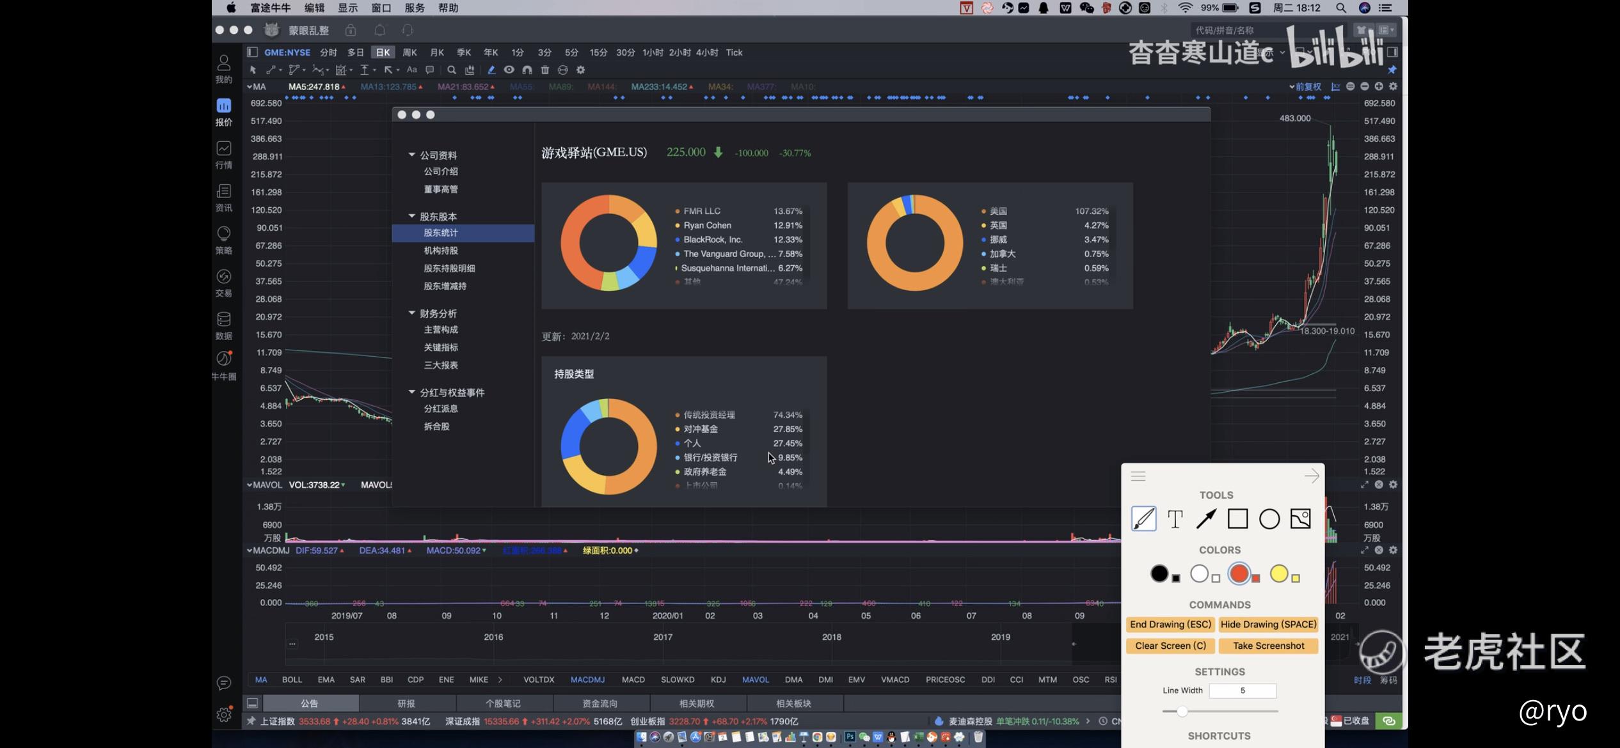
Task: Expand the MACDMJ panel chevron
Action: click(x=250, y=550)
